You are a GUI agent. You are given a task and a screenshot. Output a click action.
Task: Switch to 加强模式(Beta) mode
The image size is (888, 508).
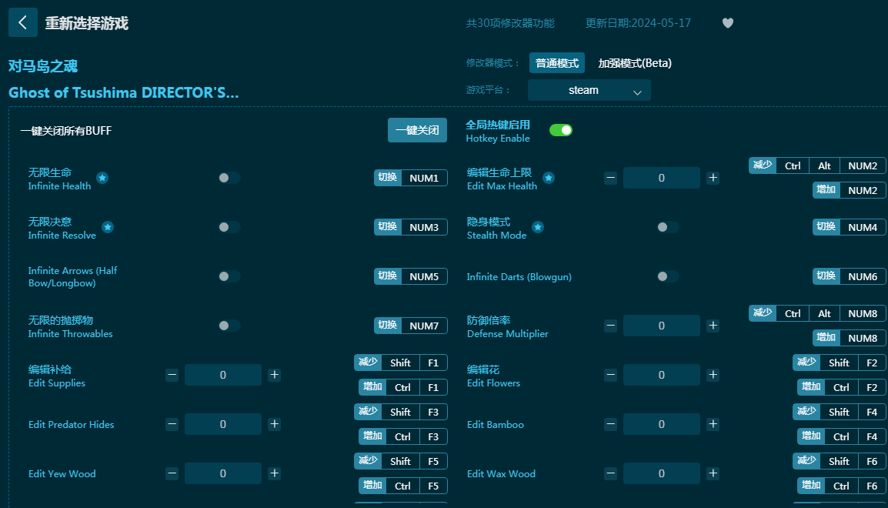(635, 63)
